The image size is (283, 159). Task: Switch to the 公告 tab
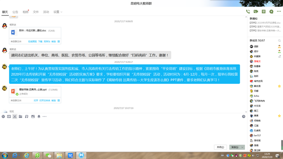[x=15, y=12]
